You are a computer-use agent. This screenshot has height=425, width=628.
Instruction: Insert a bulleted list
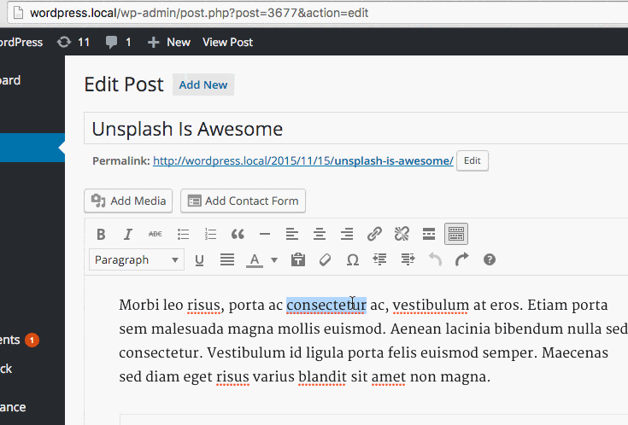pyautogui.click(x=183, y=234)
